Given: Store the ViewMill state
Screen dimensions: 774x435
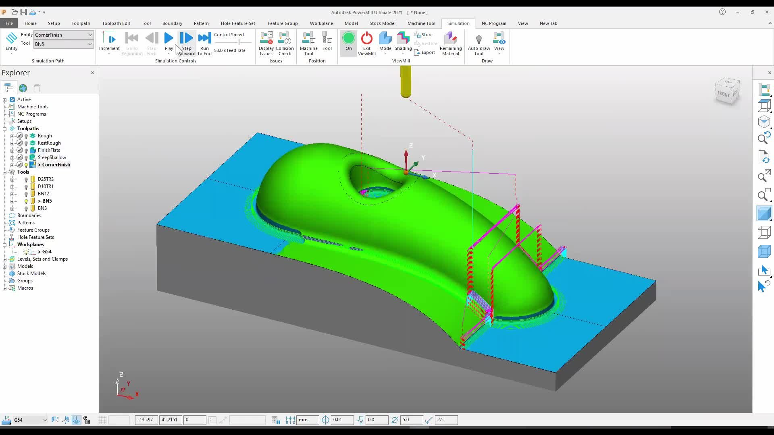Looking at the screenshot, I should pyautogui.click(x=423, y=35).
